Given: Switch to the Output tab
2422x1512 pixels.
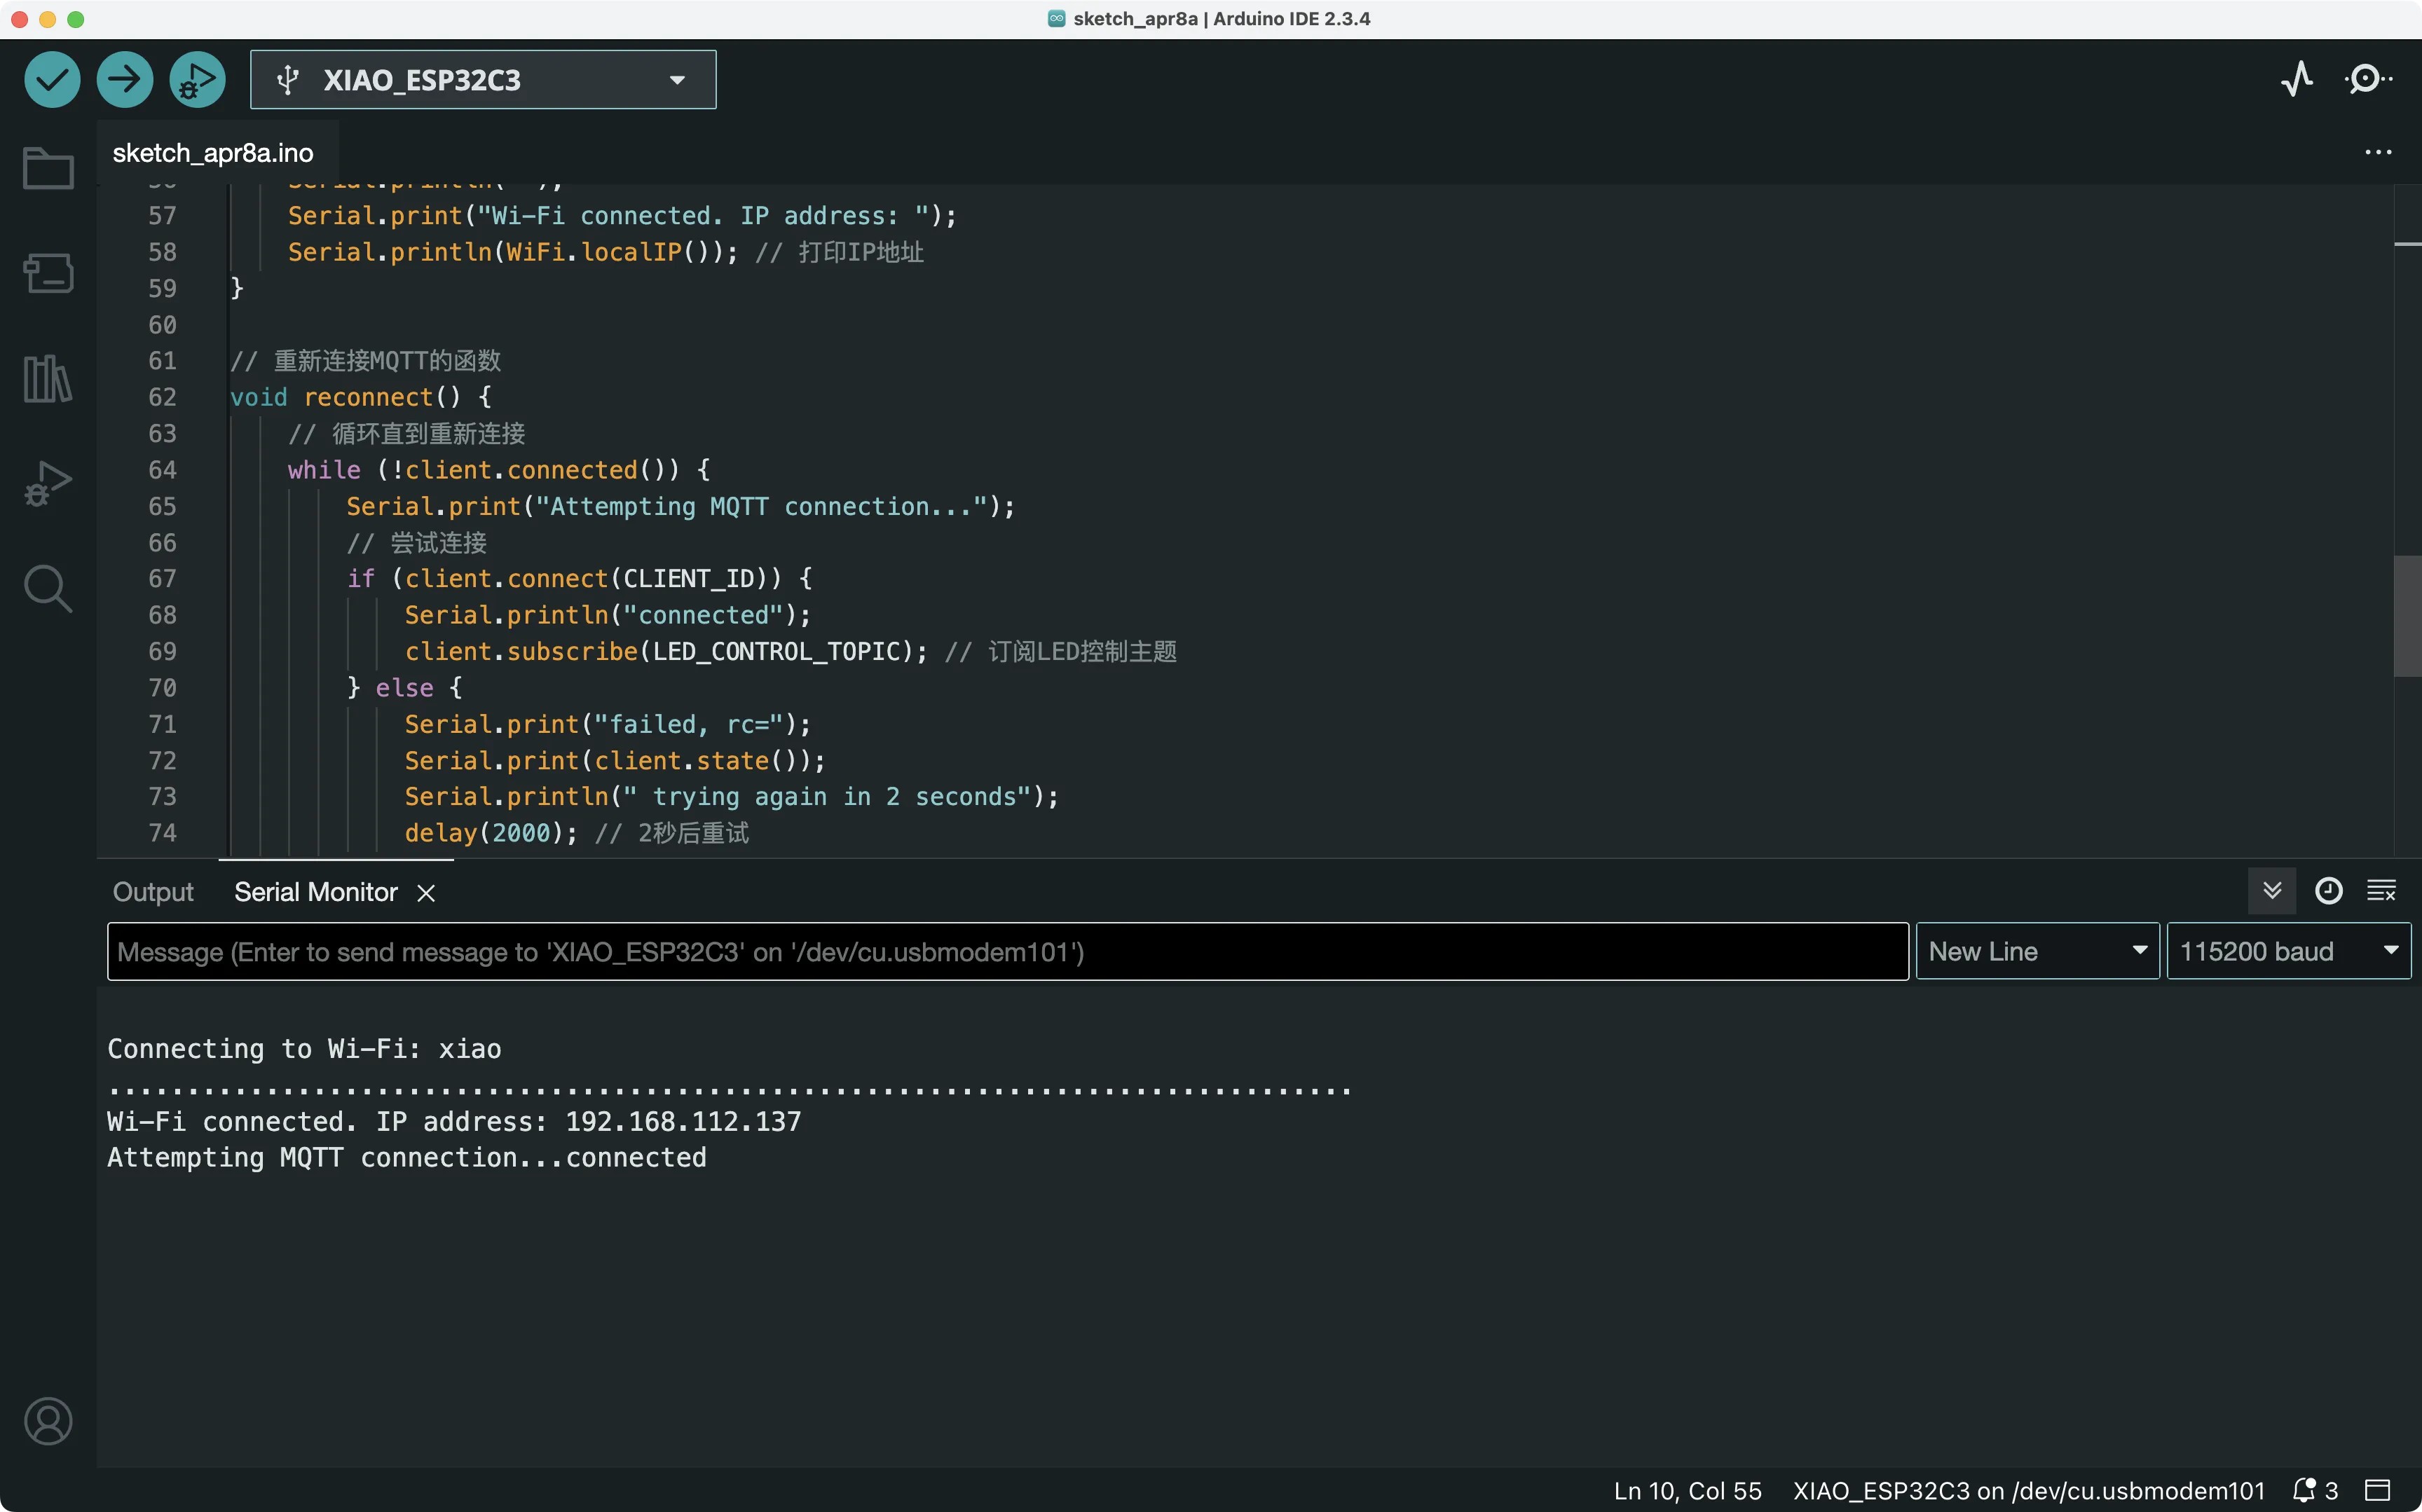Looking at the screenshot, I should pos(153,892).
